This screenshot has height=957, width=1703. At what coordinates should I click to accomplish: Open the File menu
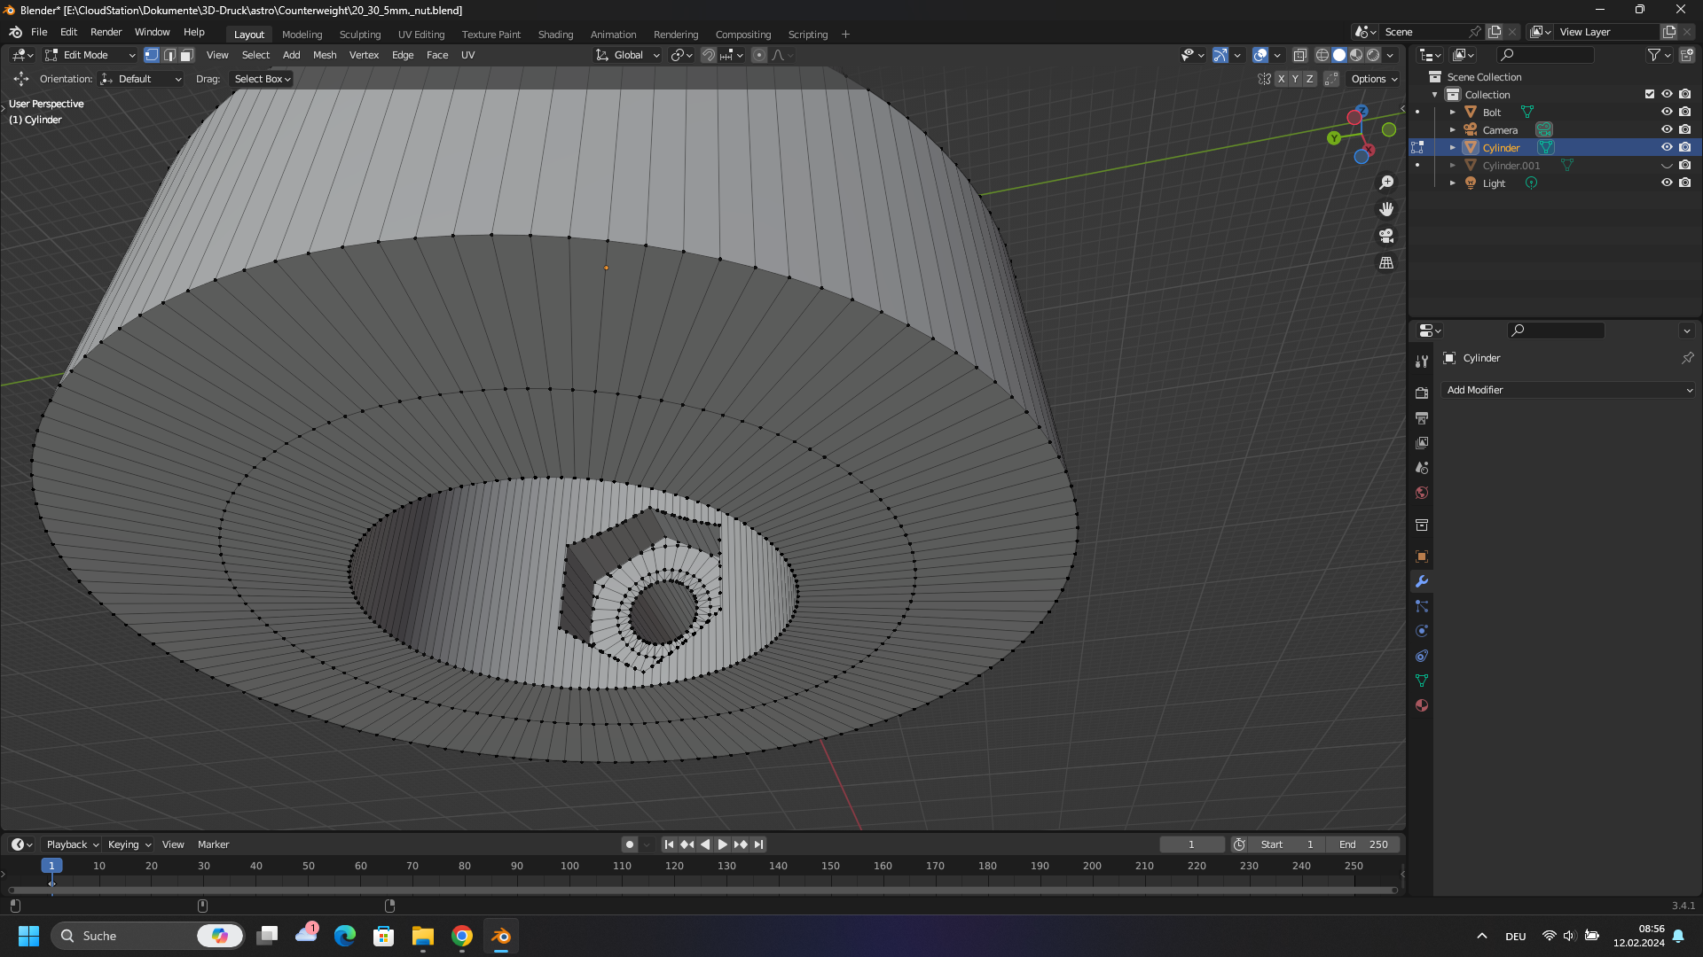pyautogui.click(x=39, y=32)
